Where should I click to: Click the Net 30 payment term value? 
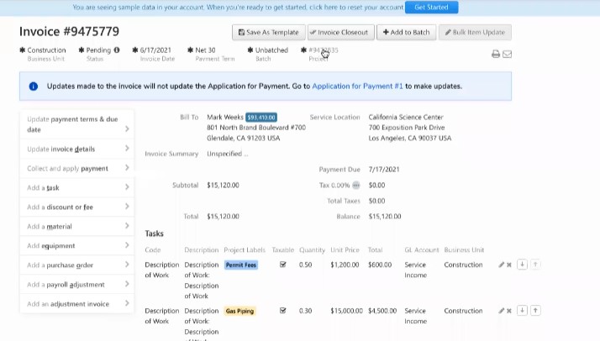click(205, 50)
